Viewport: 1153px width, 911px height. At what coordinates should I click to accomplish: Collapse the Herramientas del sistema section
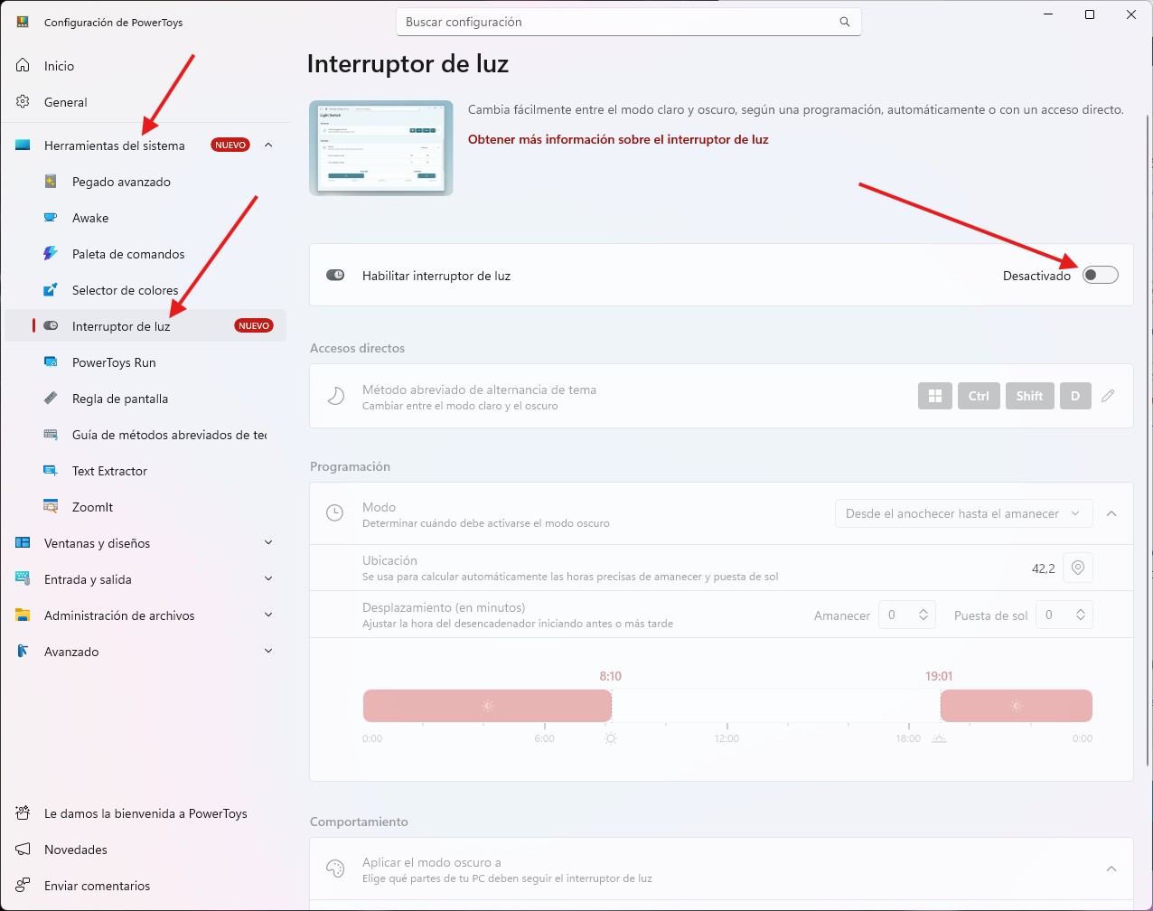[268, 146]
